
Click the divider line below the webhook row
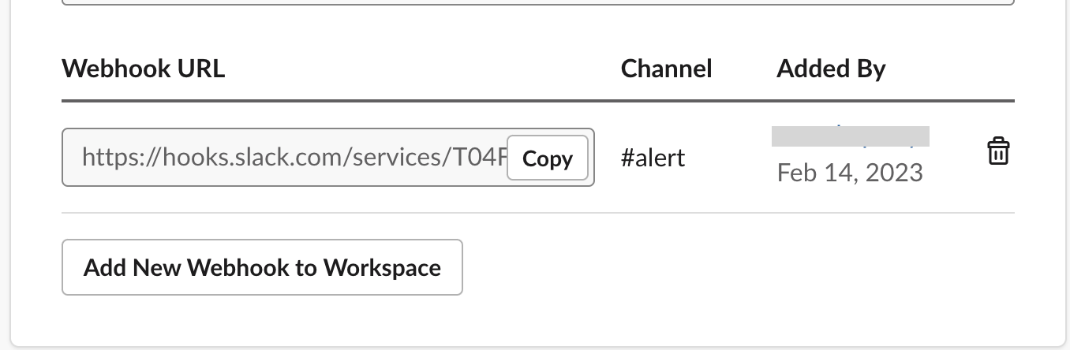pos(538,213)
